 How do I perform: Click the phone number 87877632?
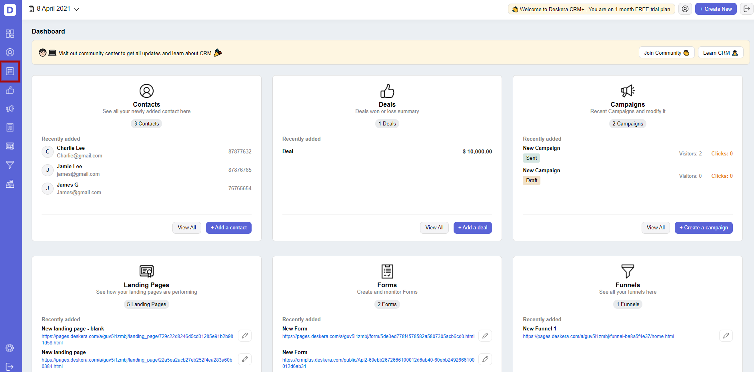240,152
